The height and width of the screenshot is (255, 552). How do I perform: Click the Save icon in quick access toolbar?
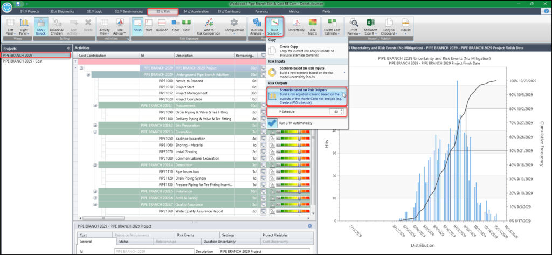(17, 4)
